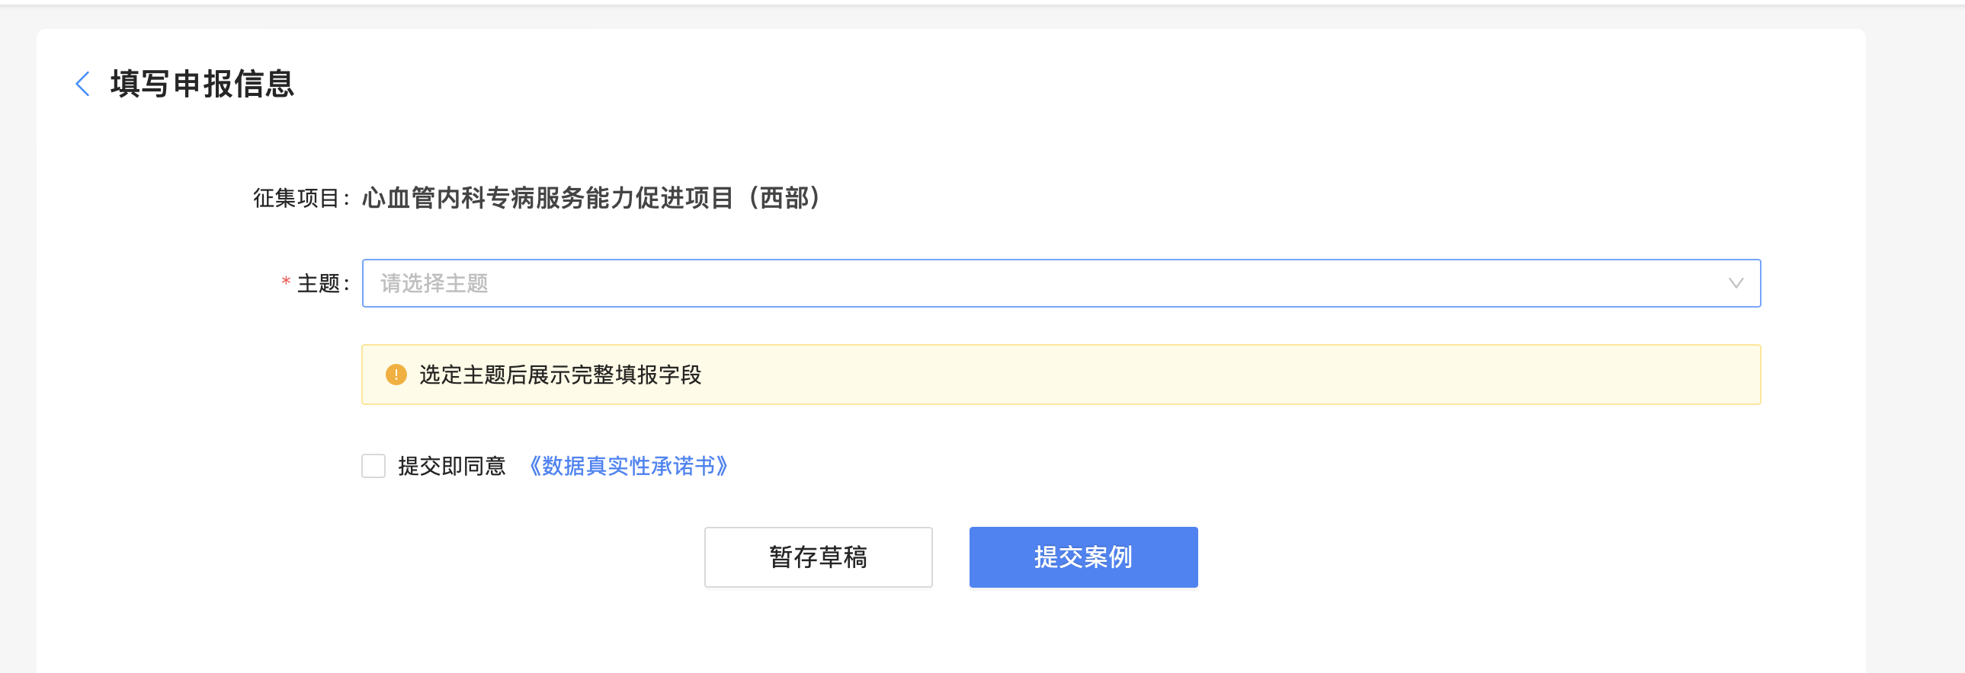1965x673 pixels.
Task: Submit with the 提交案例 button
Action: (1082, 557)
